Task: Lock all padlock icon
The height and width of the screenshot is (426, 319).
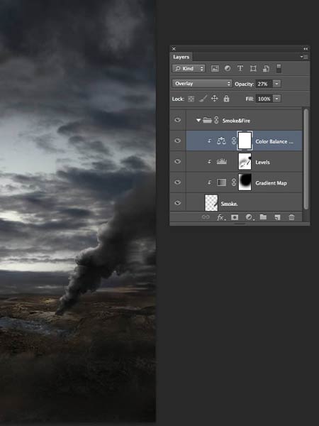Action: (x=226, y=99)
